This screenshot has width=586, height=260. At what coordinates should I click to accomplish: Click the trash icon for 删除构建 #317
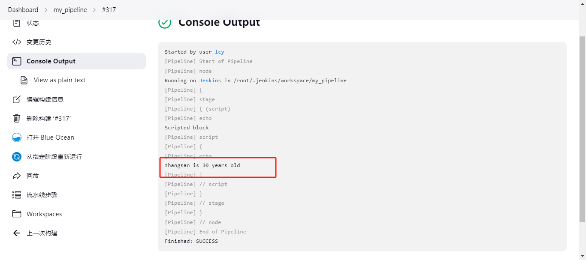pyautogui.click(x=17, y=119)
